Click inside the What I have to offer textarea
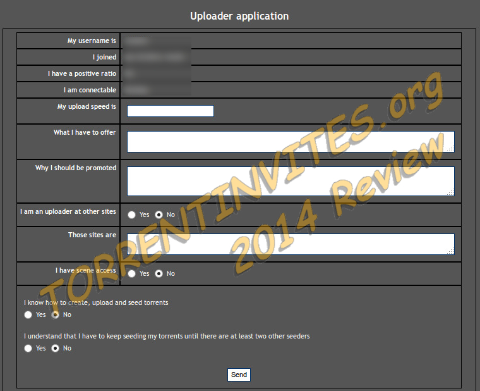Viewport: 480px width, 391px height. point(291,142)
